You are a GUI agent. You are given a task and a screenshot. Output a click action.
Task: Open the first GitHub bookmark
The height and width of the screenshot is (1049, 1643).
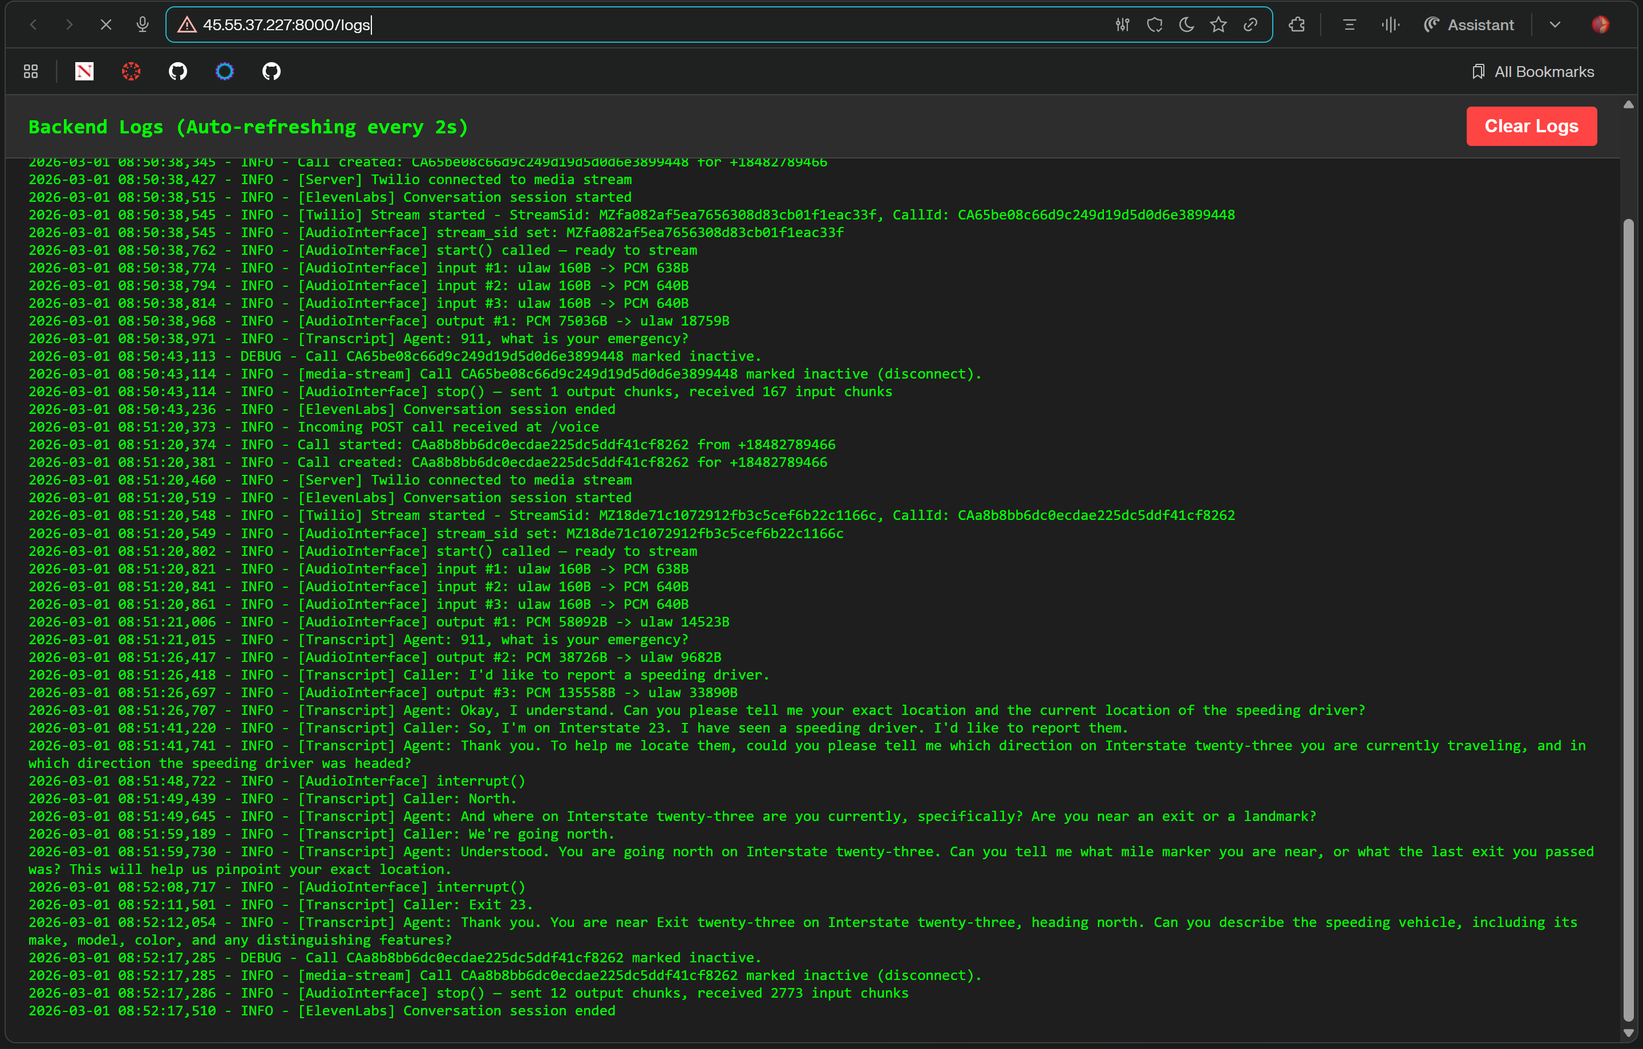pos(178,72)
